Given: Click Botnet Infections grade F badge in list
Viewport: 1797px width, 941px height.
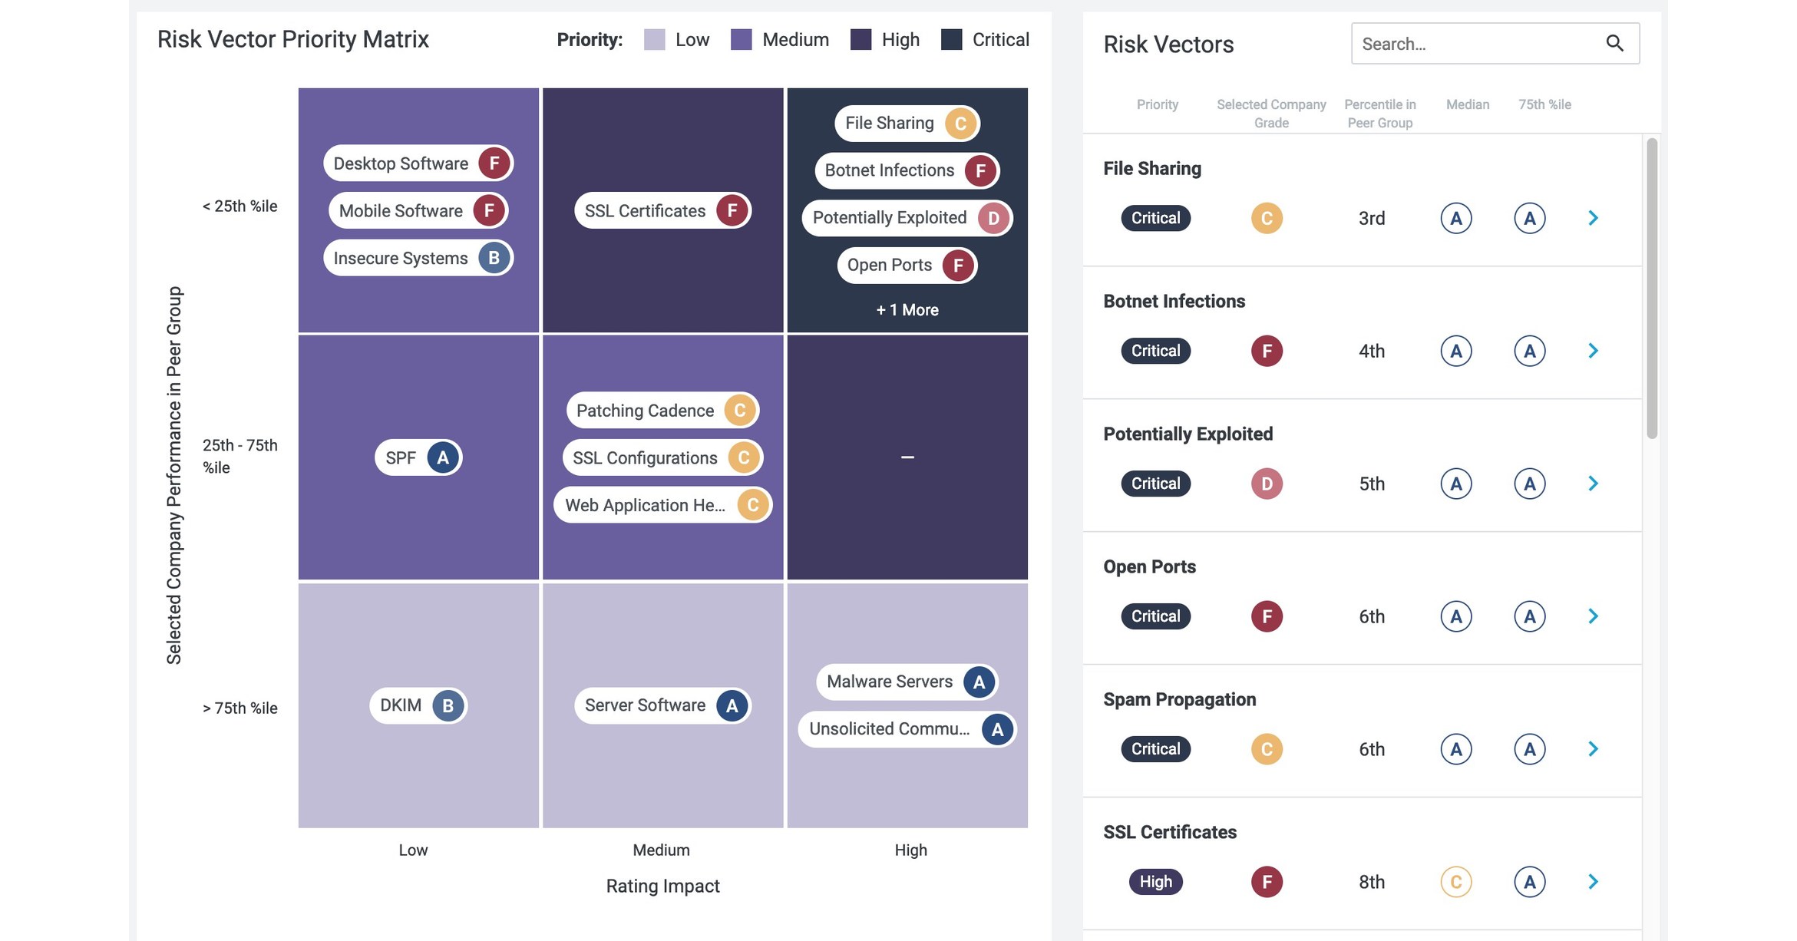Looking at the screenshot, I should (x=1267, y=351).
